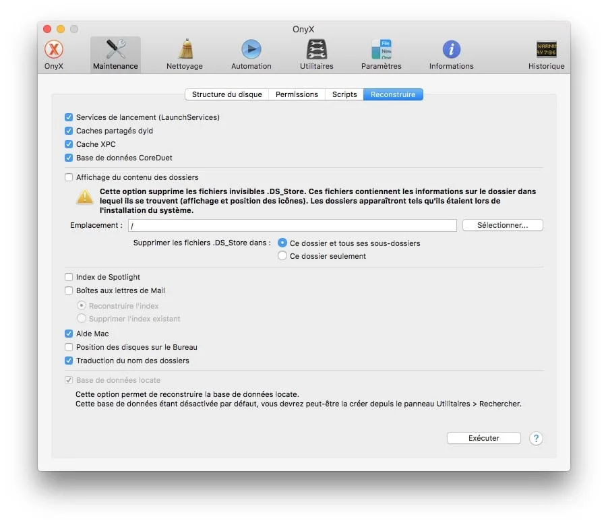
Task: Uncheck Caches partagés dyld
Action: [x=69, y=131]
